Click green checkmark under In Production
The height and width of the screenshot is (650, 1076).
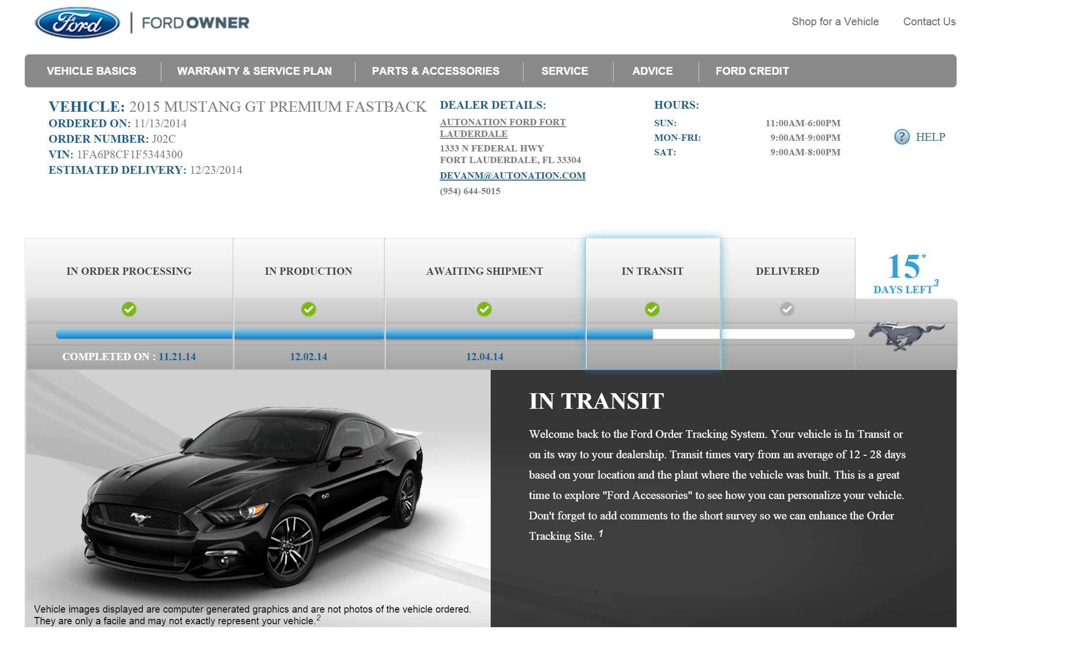click(x=309, y=309)
